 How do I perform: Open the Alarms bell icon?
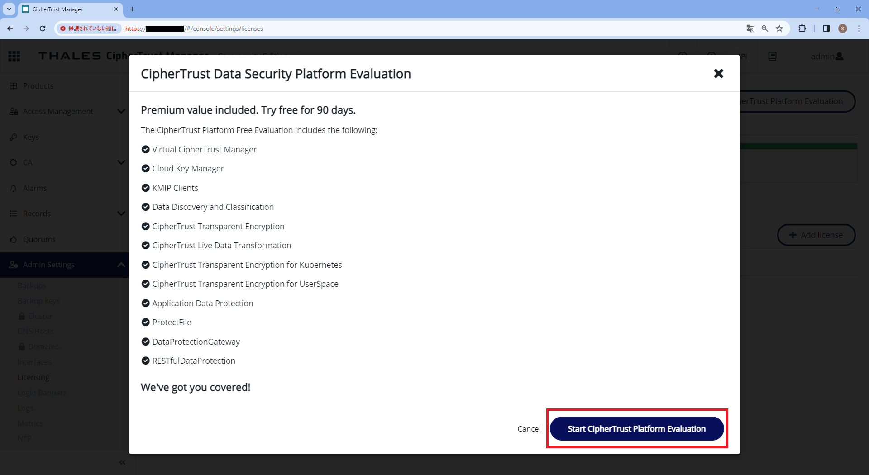(14, 188)
